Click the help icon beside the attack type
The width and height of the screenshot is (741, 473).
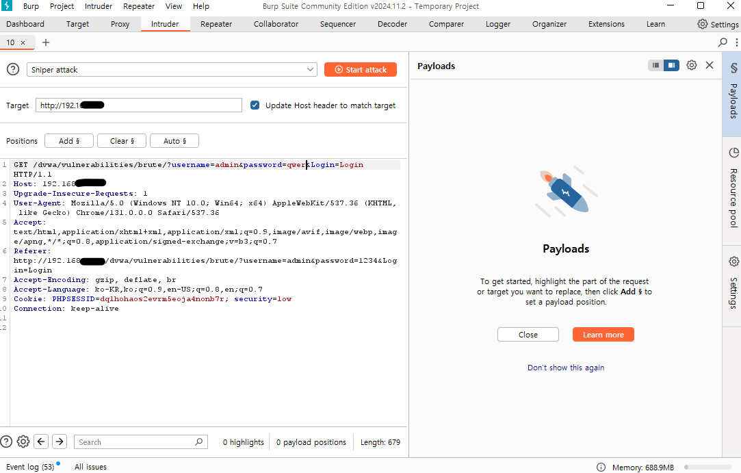(x=13, y=70)
